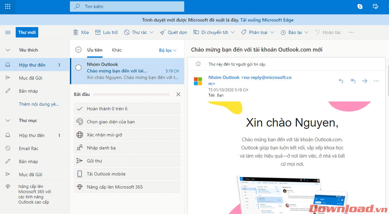Click the Outlook screenshot image in email
The image size is (389, 214).
pos(293,194)
